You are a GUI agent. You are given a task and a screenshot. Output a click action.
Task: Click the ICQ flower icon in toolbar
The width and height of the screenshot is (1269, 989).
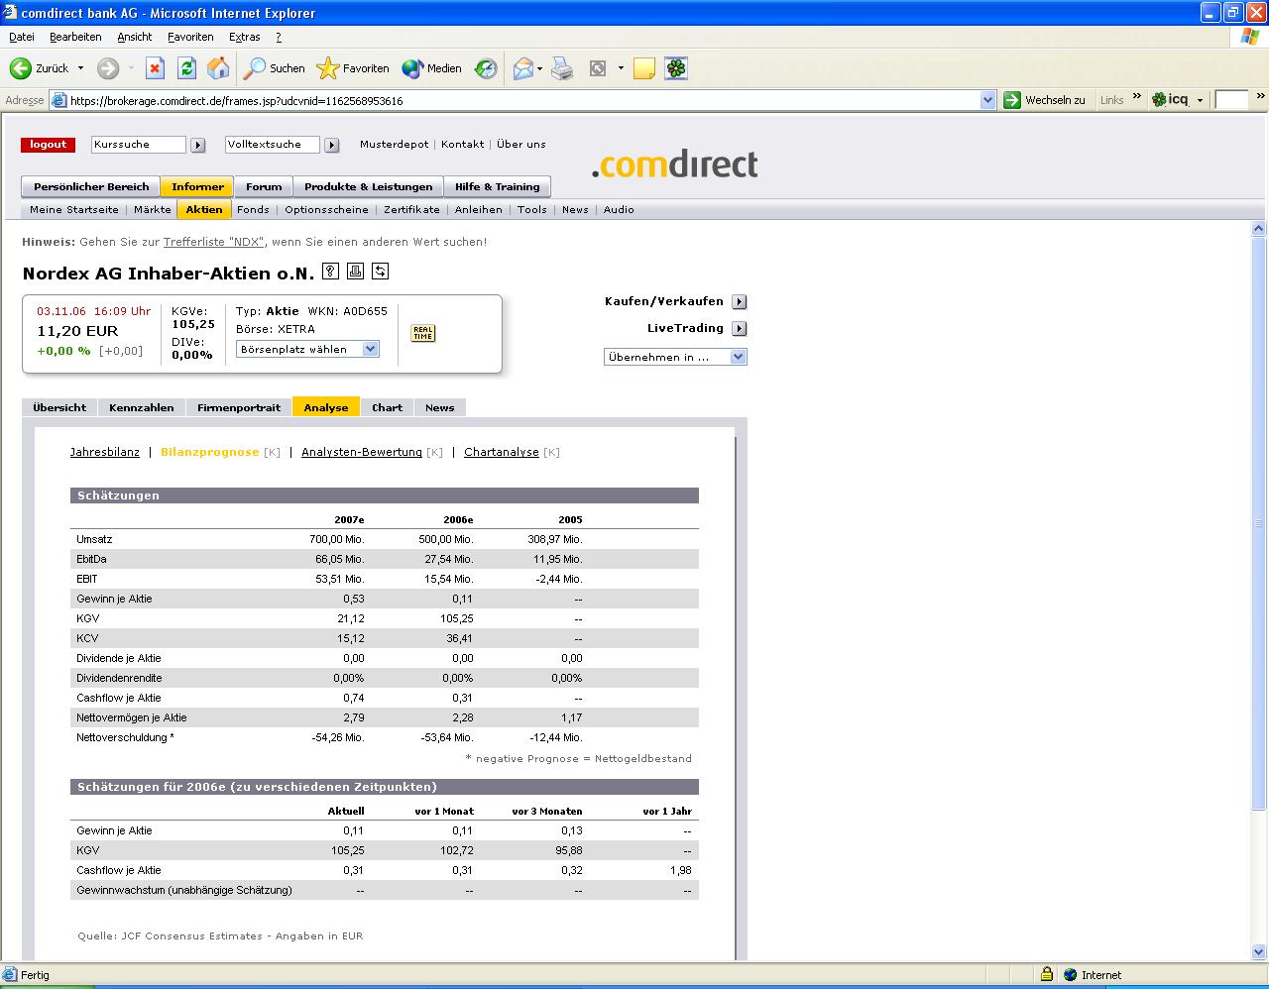(675, 68)
